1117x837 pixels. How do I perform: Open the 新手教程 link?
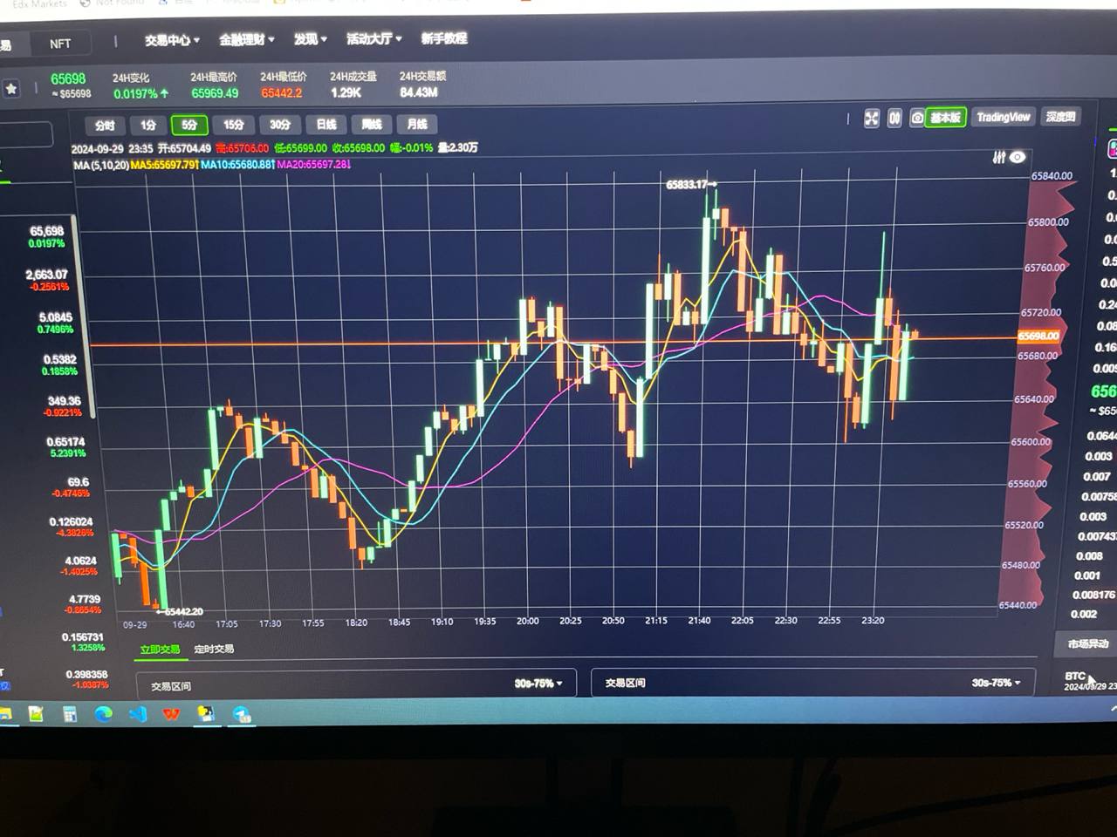point(444,38)
